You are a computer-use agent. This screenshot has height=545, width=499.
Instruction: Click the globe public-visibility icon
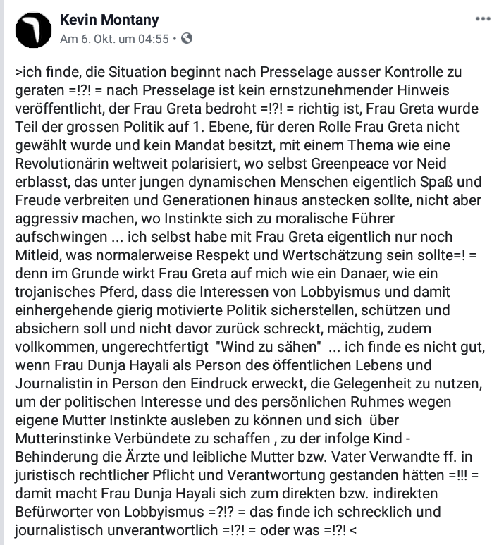coord(187,38)
